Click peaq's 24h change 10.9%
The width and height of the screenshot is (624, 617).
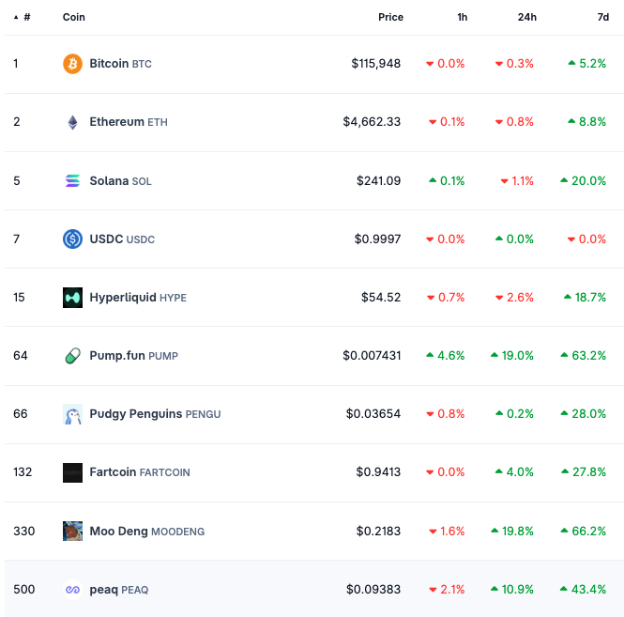tap(511, 590)
